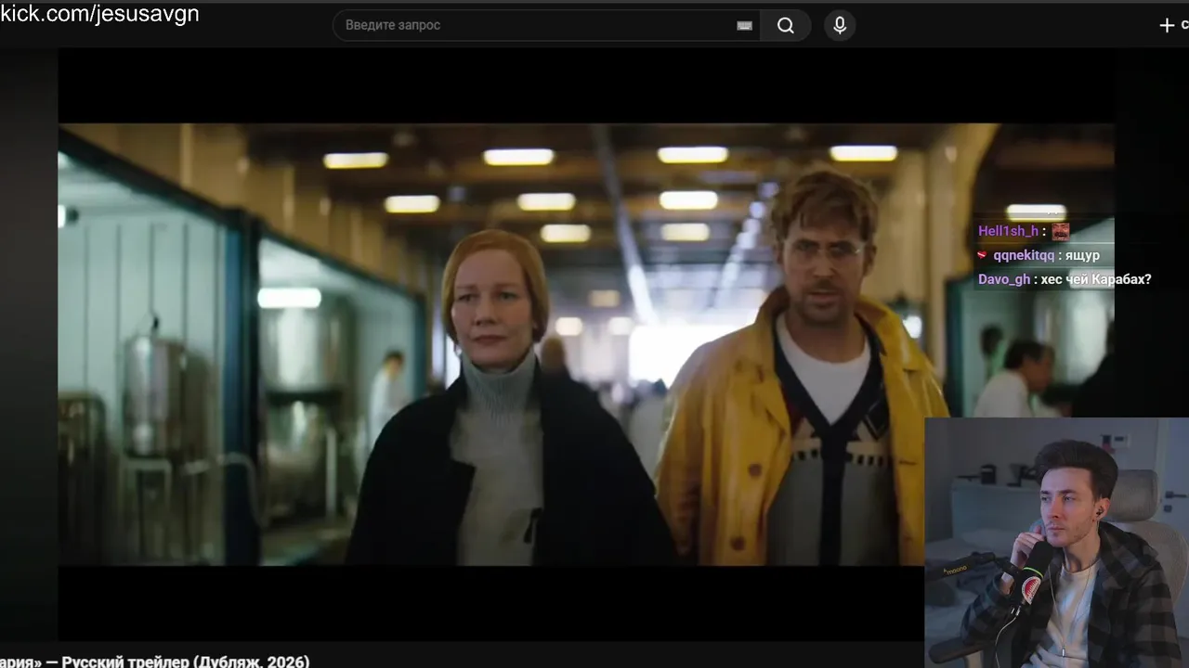This screenshot has height=668, width=1189.
Task: Click the emote image after Hell1sh_h
Action: click(1060, 231)
